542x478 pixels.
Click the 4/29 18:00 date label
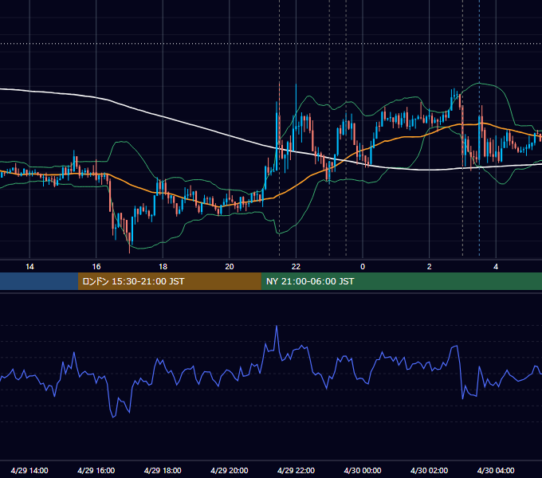163,470
